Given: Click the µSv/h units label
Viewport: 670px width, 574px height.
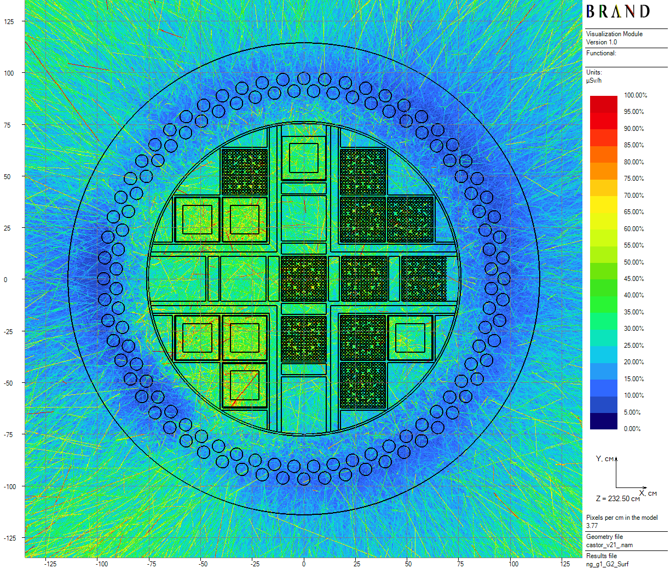Looking at the screenshot, I should [x=594, y=81].
